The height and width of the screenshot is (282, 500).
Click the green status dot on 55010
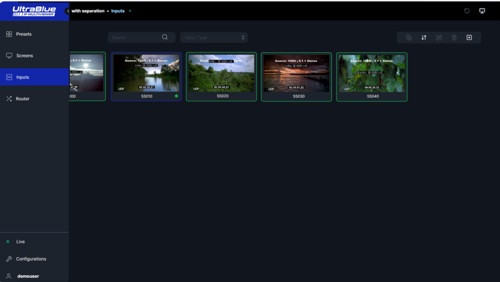[176, 96]
